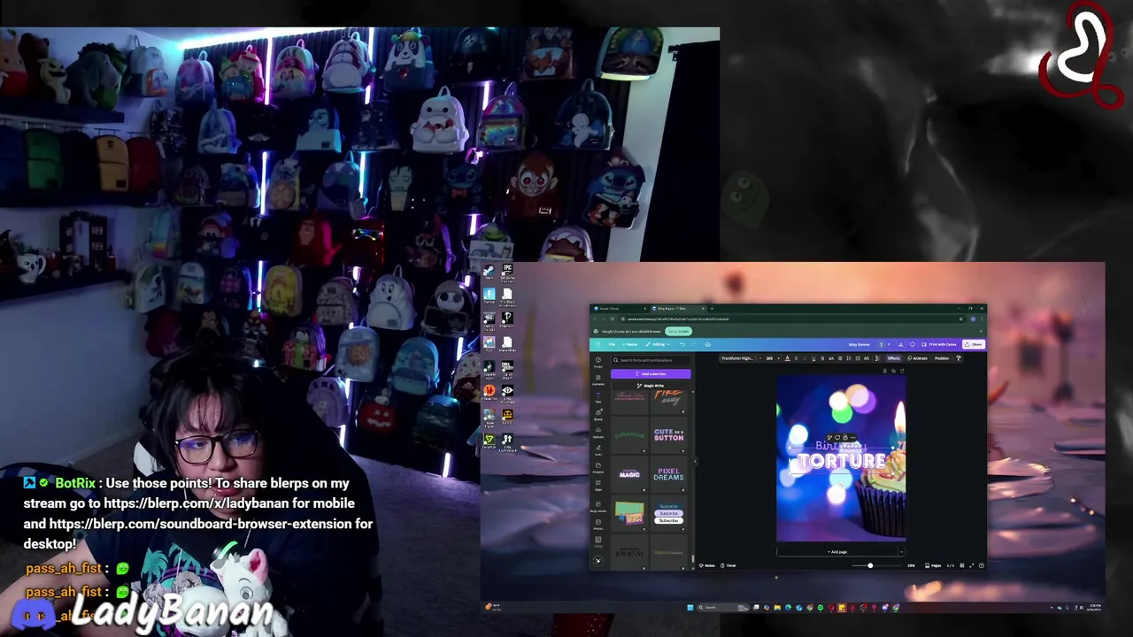
Task: Open the Windows Start menu
Action: pos(690,608)
